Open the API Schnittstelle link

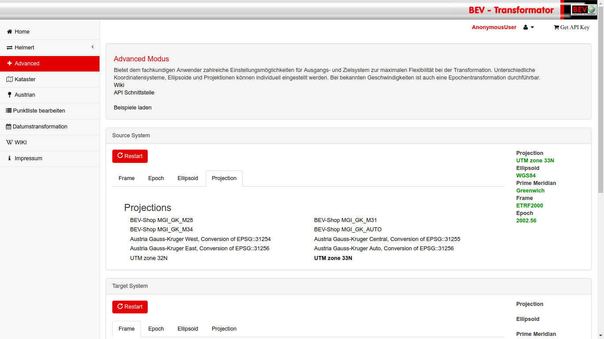pos(134,93)
